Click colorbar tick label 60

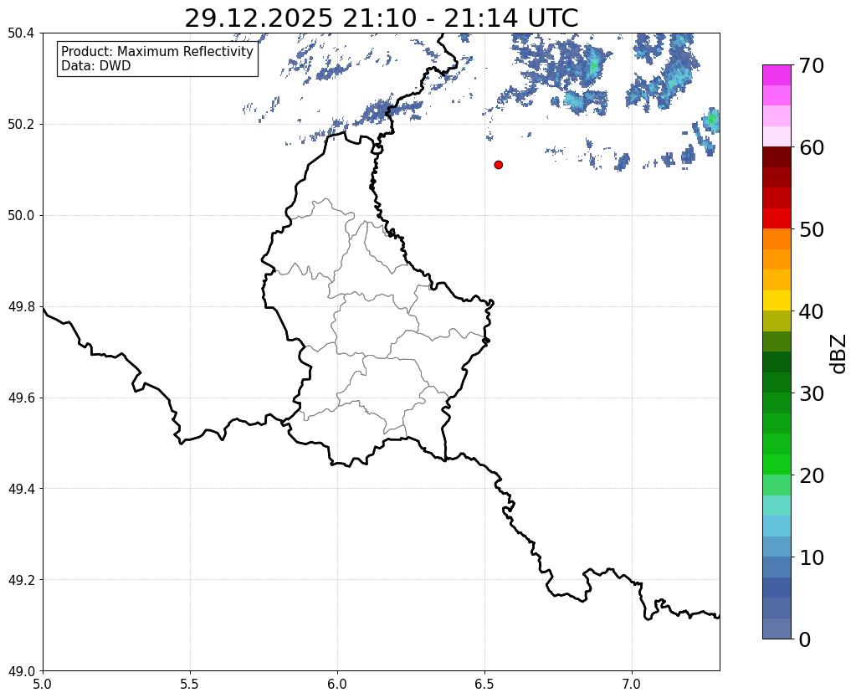coord(812,147)
